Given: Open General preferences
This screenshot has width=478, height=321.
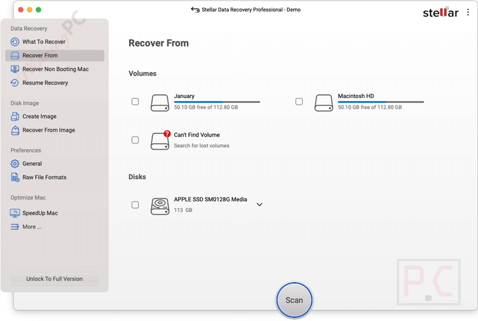Looking at the screenshot, I should [x=54, y=164].
